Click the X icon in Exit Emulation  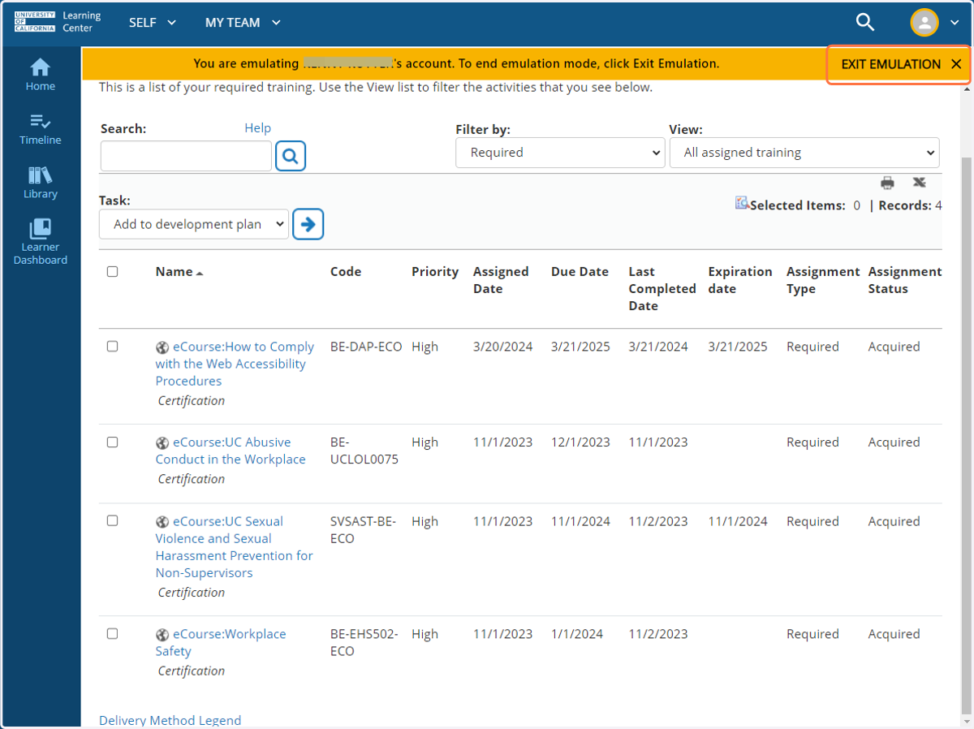(x=956, y=64)
